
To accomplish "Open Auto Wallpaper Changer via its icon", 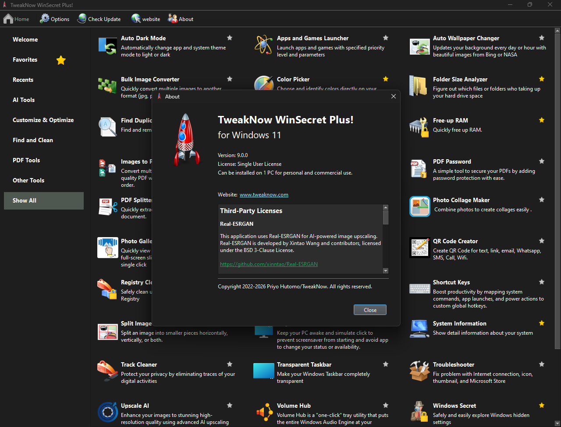I will (419, 46).
